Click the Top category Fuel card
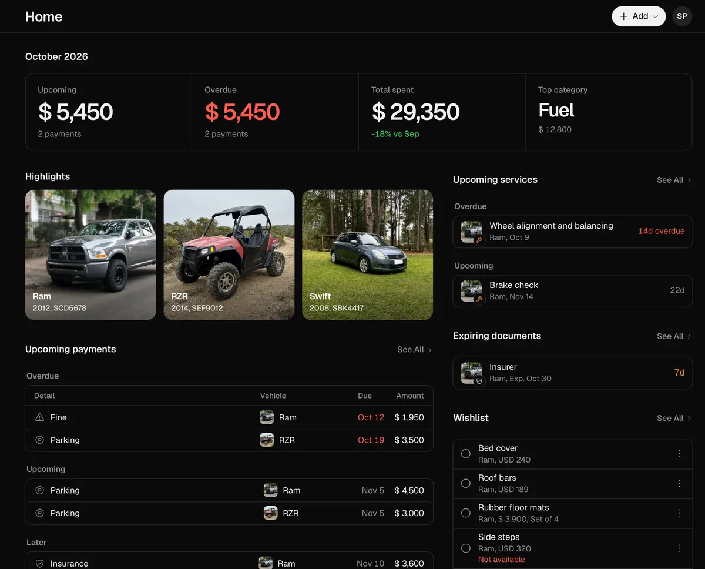This screenshot has height=569, width=705. pyautogui.click(x=609, y=112)
